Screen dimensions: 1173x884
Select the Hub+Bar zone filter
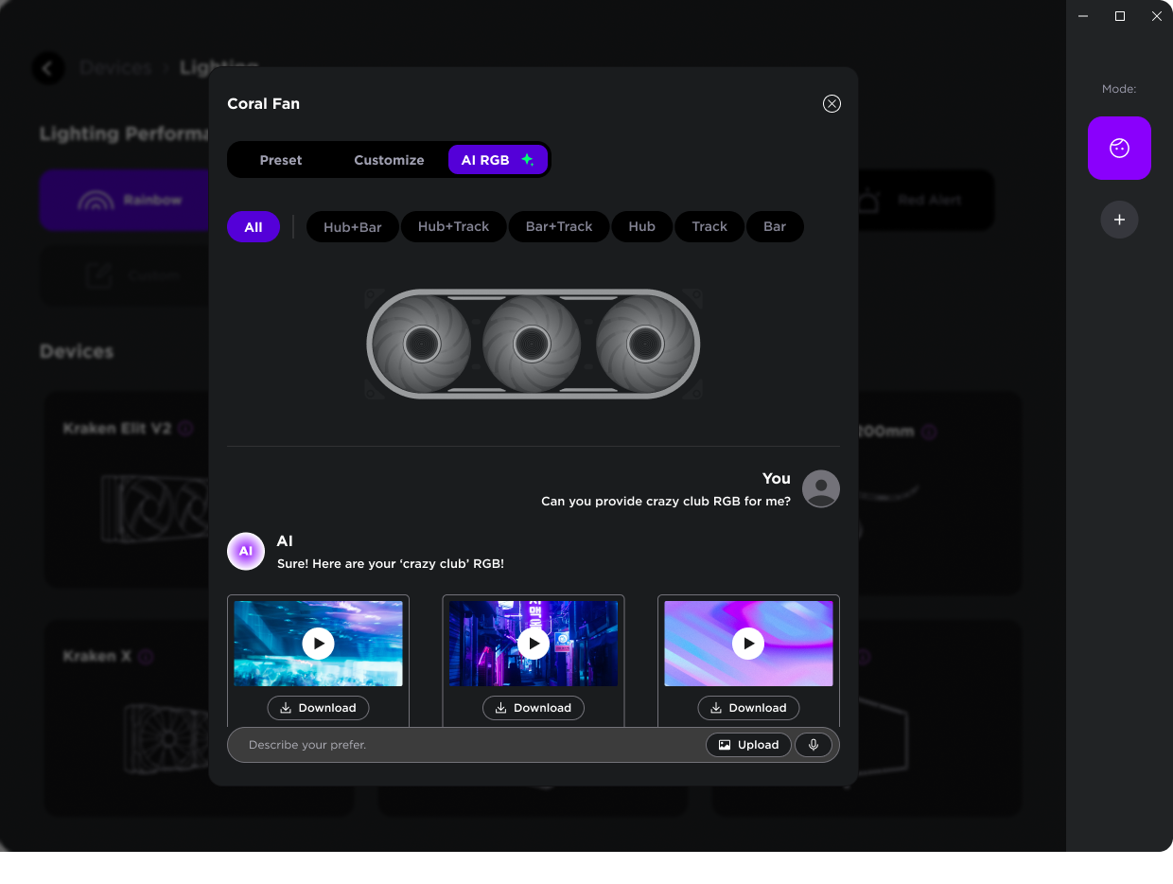click(353, 227)
